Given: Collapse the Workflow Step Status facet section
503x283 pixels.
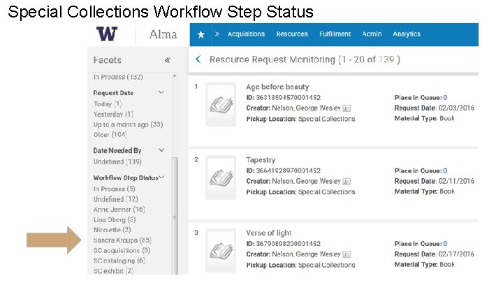Looking at the screenshot, I should pyautogui.click(x=161, y=177).
